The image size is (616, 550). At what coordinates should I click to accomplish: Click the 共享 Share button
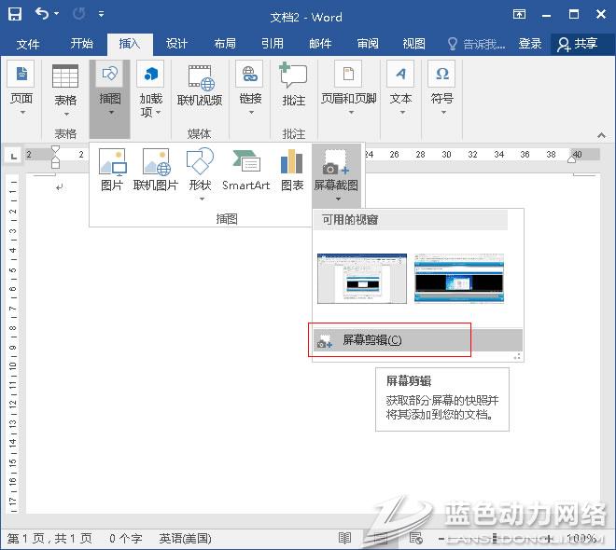pos(577,44)
